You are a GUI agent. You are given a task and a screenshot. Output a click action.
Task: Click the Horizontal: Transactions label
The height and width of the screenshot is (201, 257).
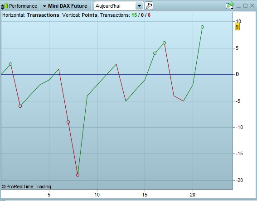click(31, 15)
